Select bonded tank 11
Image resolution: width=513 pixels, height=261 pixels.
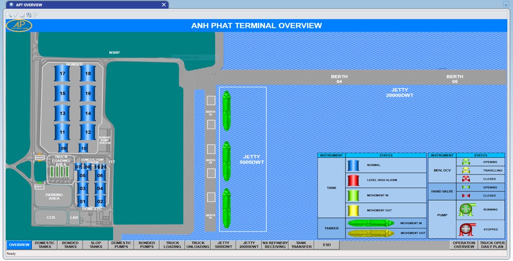click(62, 132)
